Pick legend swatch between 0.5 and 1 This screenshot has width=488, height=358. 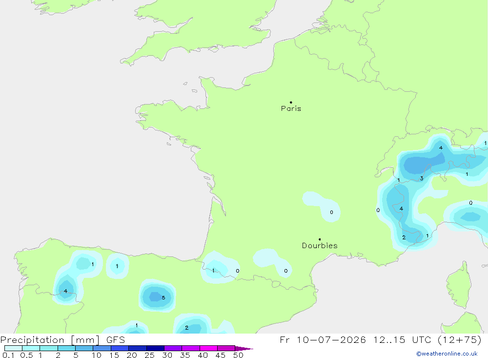coord(31,348)
